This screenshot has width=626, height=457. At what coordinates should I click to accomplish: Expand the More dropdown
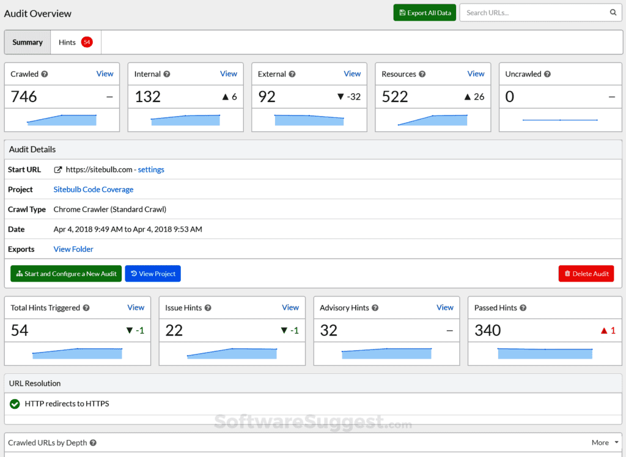tap(605, 442)
